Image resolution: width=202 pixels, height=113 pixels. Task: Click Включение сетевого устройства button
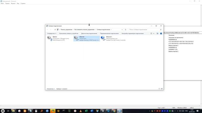[69, 34]
